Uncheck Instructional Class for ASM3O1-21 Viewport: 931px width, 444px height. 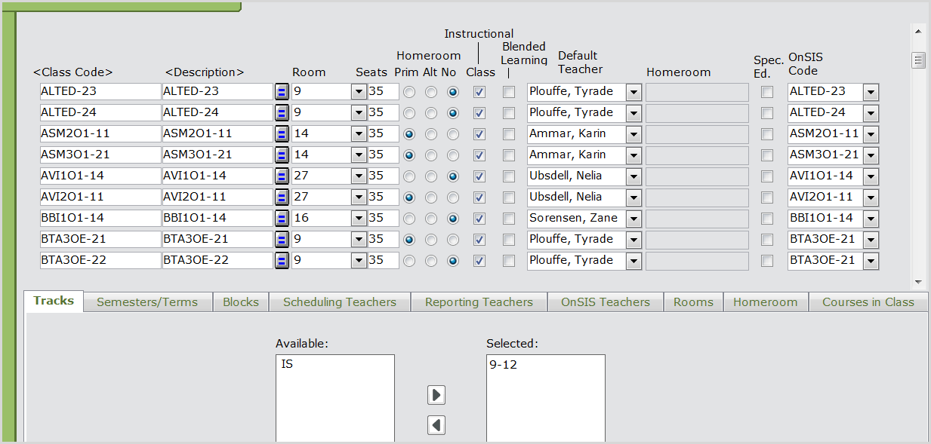tap(479, 155)
